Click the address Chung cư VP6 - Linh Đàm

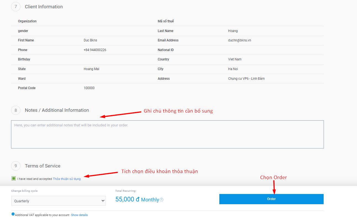(246, 79)
